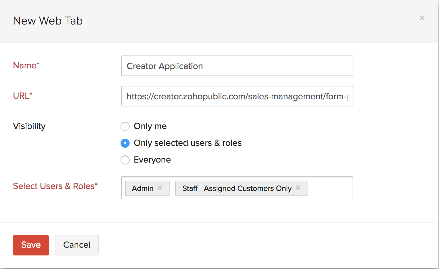Remove the Staff - Assigned Customers Only tag
This screenshot has width=439, height=269.
click(x=298, y=188)
